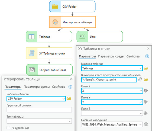
Task: Click the %Name%_XYcoor_to_point output field
Action: click(x=109, y=79)
